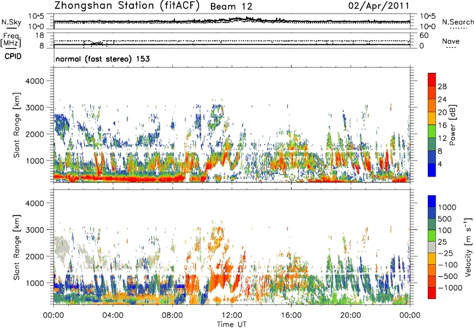Click the right '10^0' N.Search axis label
474x328 pixels.
coord(427,27)
